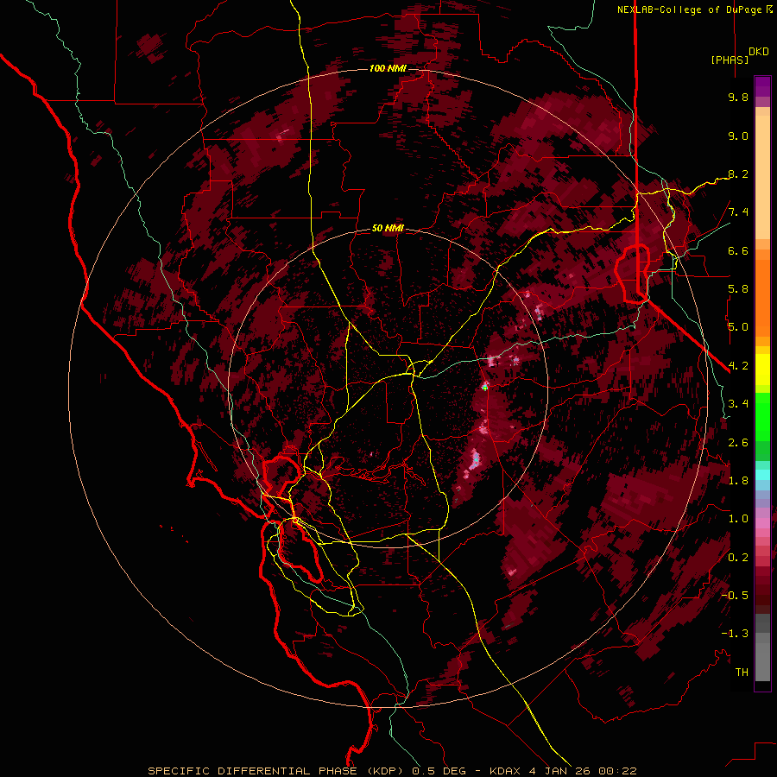The width and height of the screenshot is (777, 777).
Task: Click the 6.6 scale value
Action: pyautogui.click(x=738, y=250)
